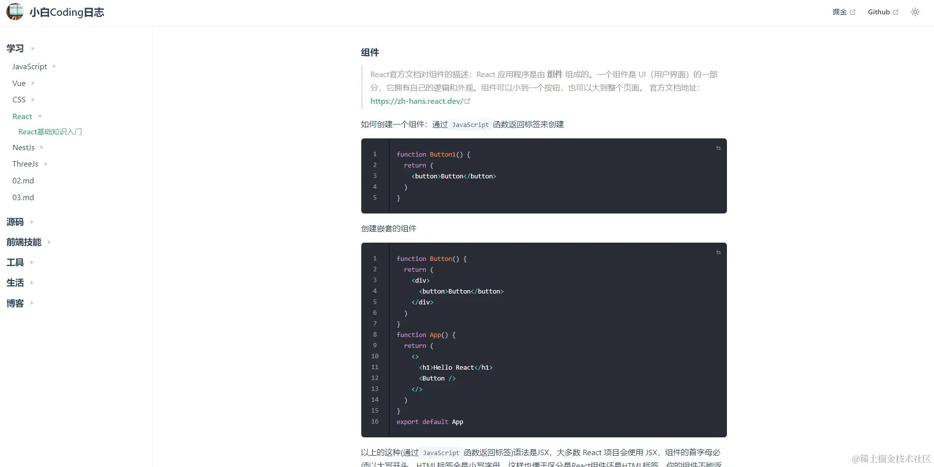This screenshot has width=934, height=467.
Task: Select the 博客 sidebar heading
Action: point(15,303)
